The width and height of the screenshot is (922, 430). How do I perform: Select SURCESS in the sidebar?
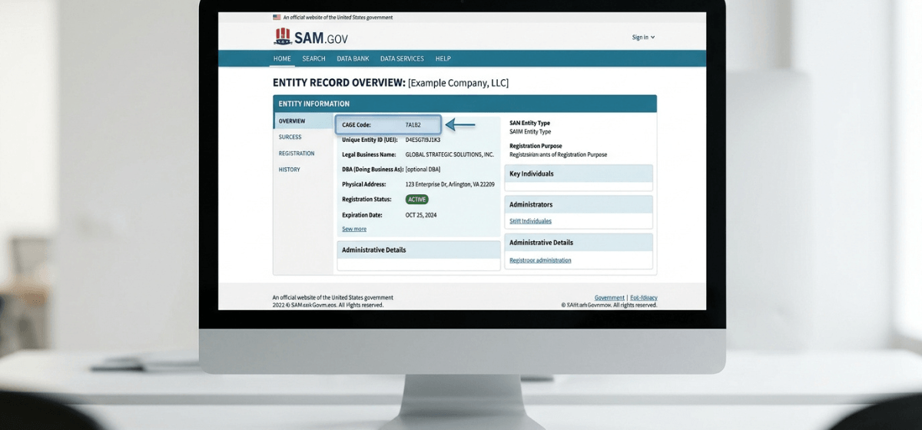[290, 137]
